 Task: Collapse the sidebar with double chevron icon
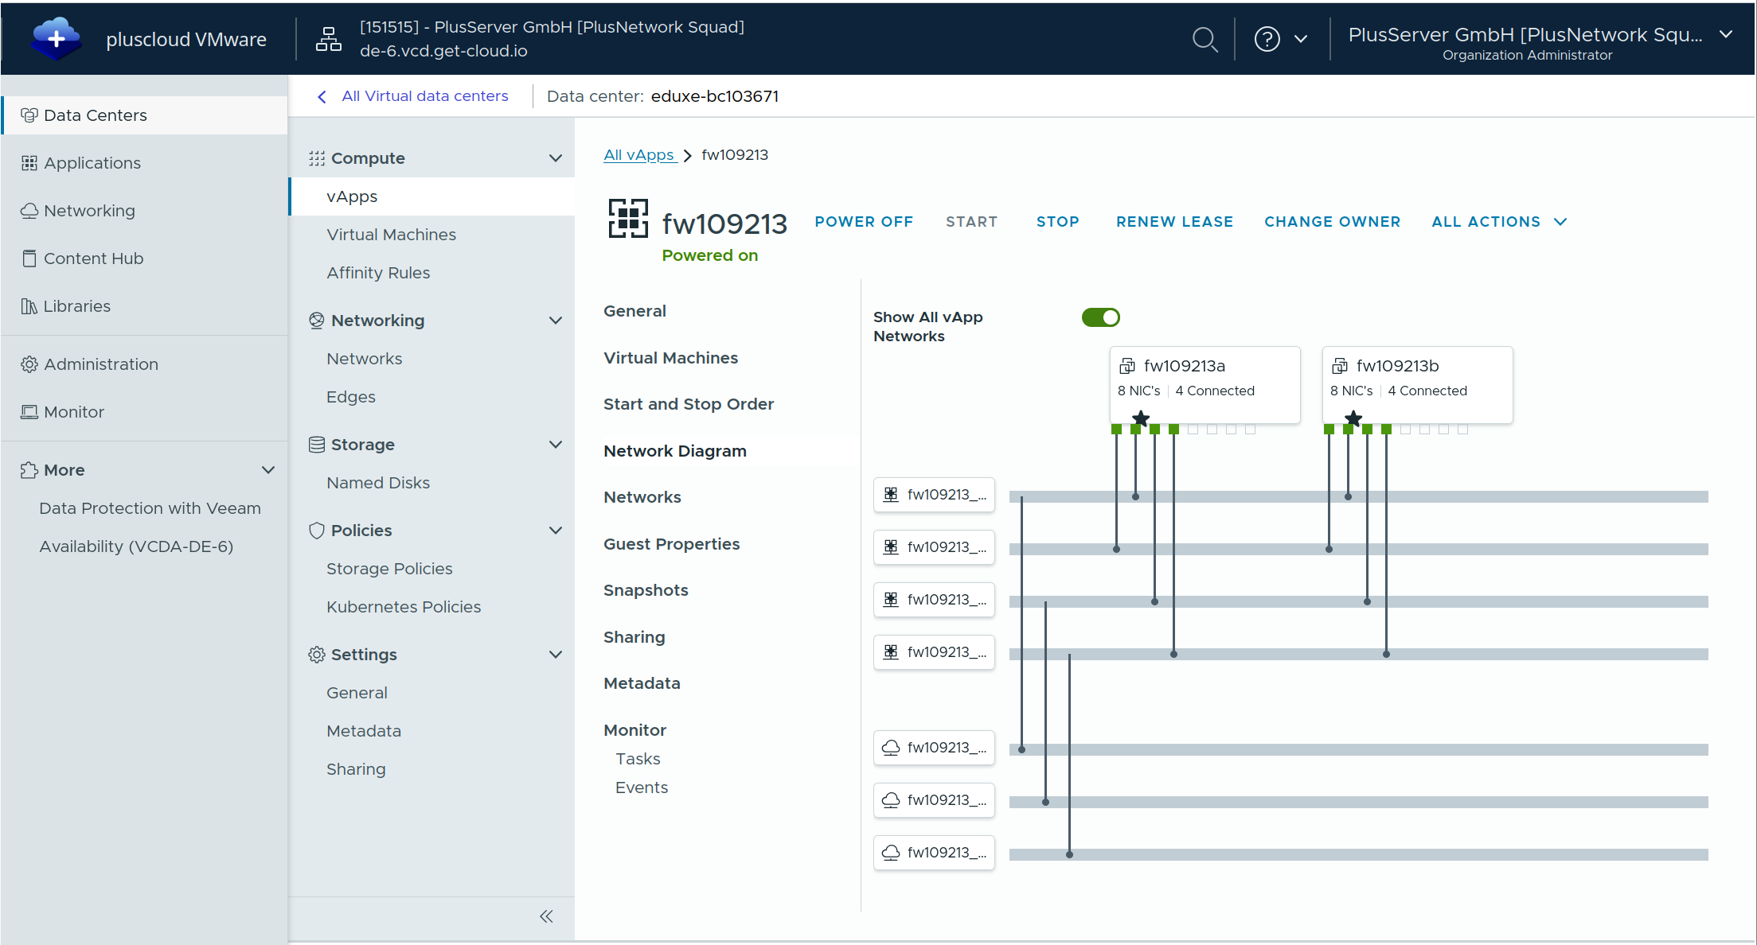[546, 916]
